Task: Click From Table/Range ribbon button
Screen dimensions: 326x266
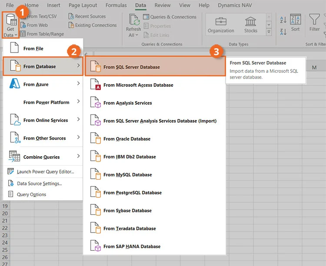Action: tap(42, 34)
